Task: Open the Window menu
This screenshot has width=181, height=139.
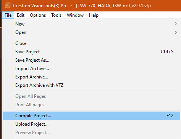Action: coord(75,15)
